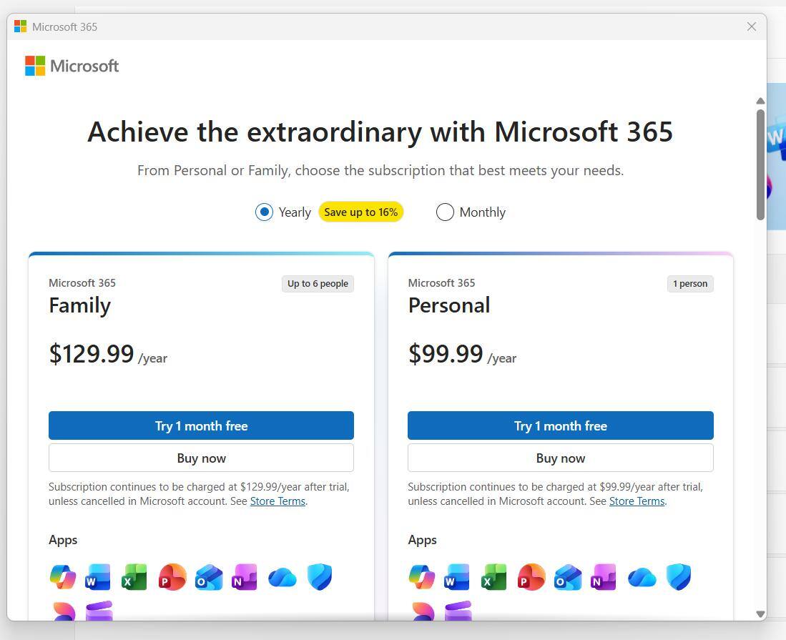Click the scroll up arrow of scrollbar
The width and height of the screenshot is (786, 640).
tap(760, 101)
